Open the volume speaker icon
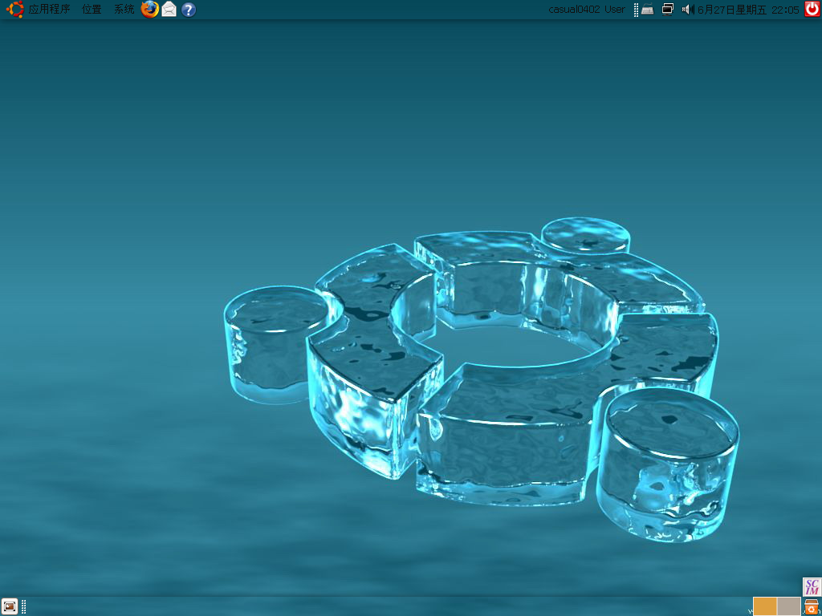Viewport: 822px width, 616px height. pyautogui.click(x=688, y=10)
